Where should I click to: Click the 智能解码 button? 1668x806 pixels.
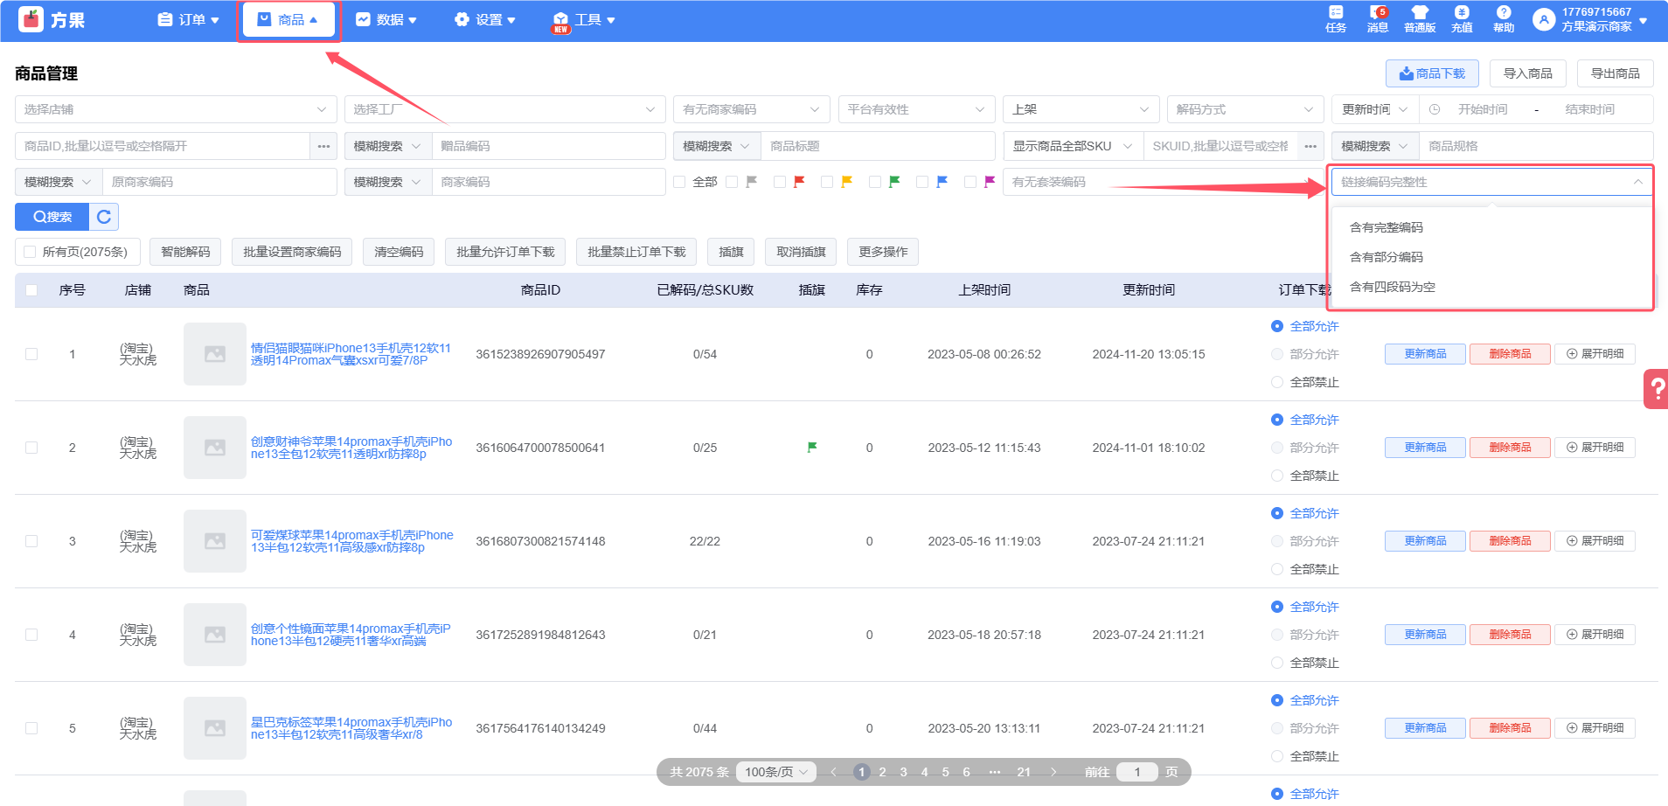click(x=185, y=252)
